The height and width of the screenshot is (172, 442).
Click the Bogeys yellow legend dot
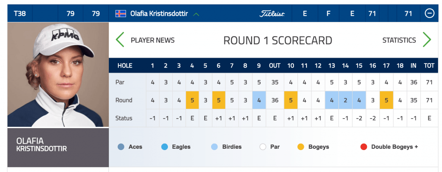(x=301, y=147)
